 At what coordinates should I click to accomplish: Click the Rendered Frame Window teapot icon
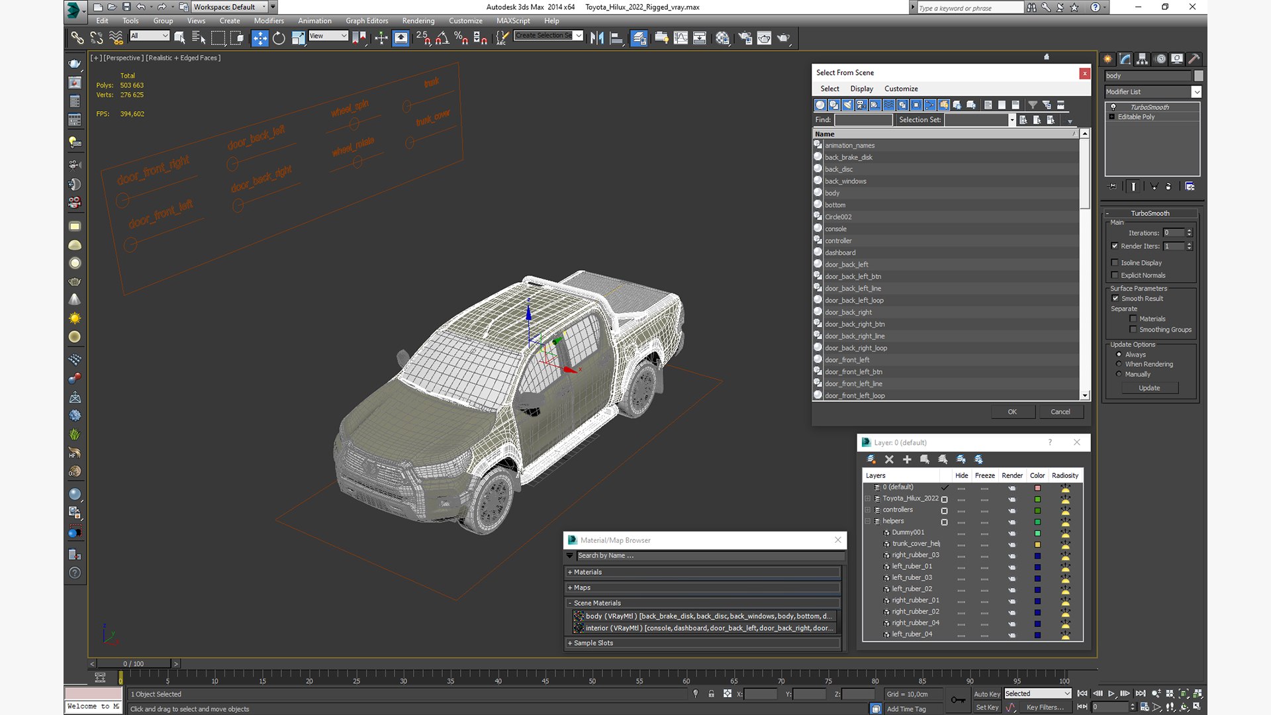pos(764,38)
